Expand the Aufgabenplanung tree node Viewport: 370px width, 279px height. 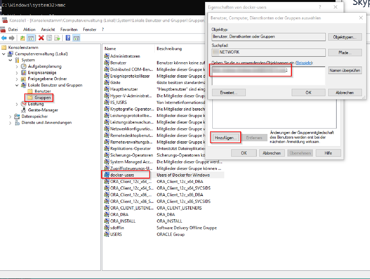click(17, 67)
